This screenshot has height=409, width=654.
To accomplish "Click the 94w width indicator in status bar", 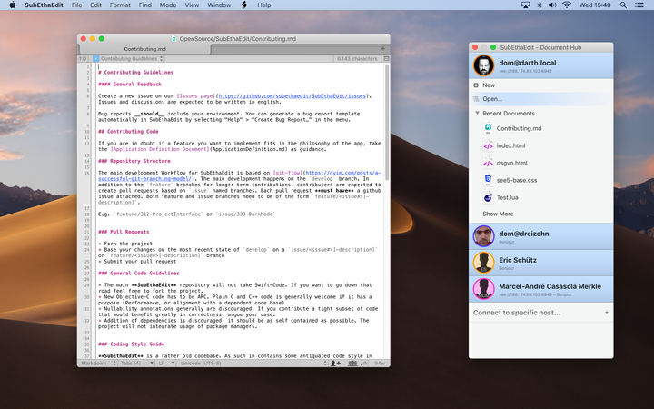I will 380,363.
